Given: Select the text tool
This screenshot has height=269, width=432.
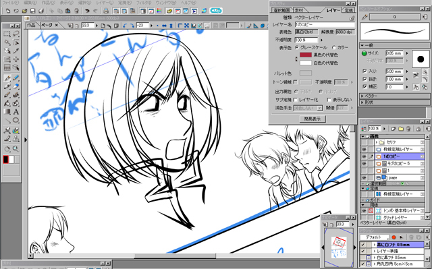Looking at the screenshot, I should (16, 112).
